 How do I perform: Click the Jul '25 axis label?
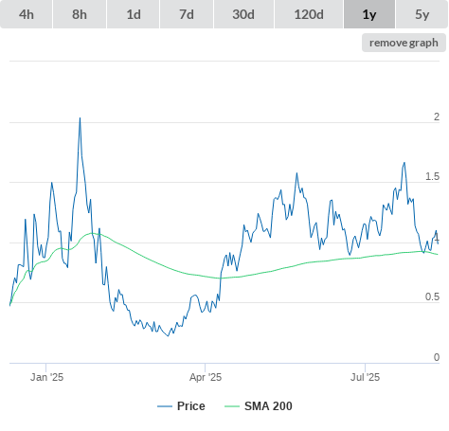click(x=365, y=377)
